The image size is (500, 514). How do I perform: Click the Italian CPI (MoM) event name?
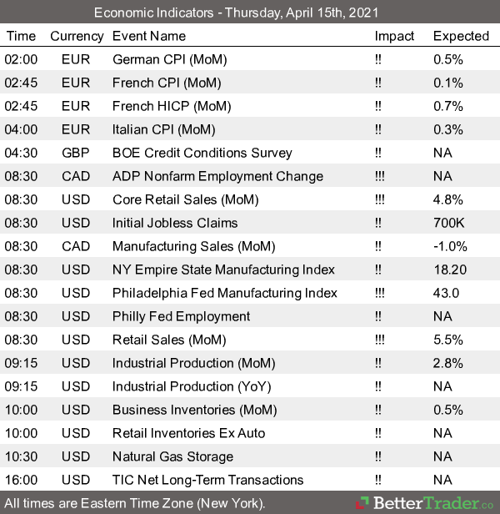coord(163,129)
